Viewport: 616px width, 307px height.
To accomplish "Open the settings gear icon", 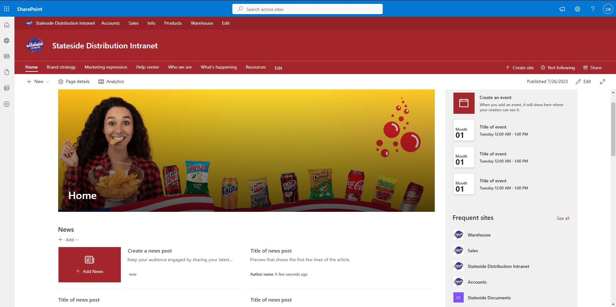I will point(577,9).
